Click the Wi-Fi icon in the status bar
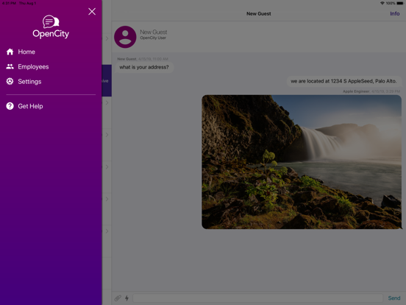 (382, 3)
